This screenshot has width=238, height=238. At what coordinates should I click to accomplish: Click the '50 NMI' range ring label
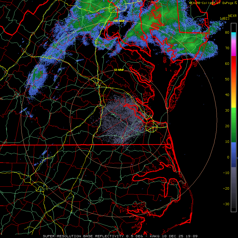(119, 70)
